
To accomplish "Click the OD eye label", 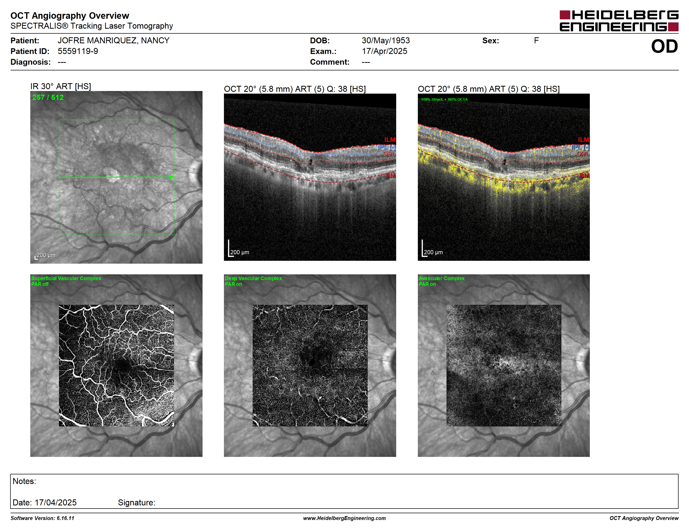I will [x=664, y=46].
